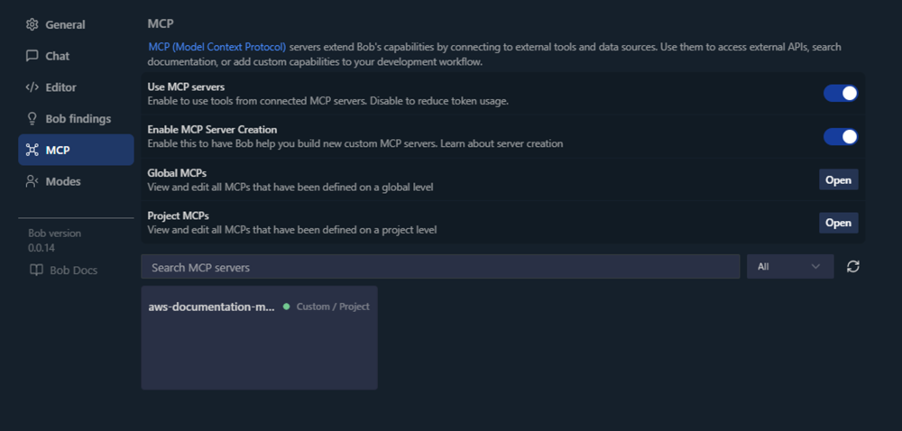Click the Search MCP servers field
This screenshot has width=902, height=431.
point(440,267)
